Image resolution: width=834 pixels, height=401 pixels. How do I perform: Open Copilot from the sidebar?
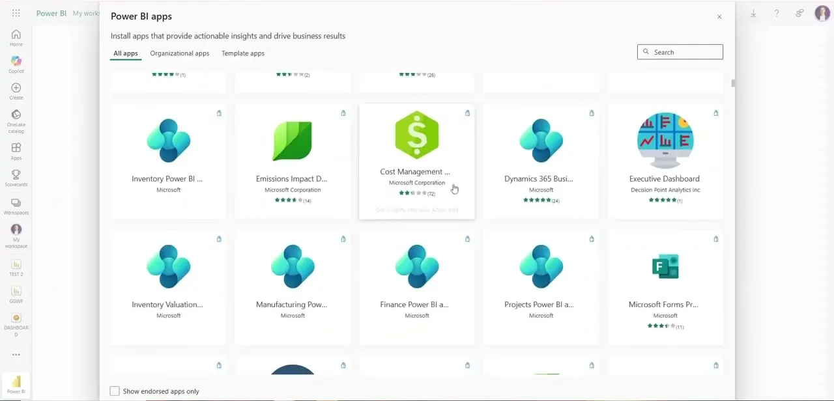tap(16, 64)
